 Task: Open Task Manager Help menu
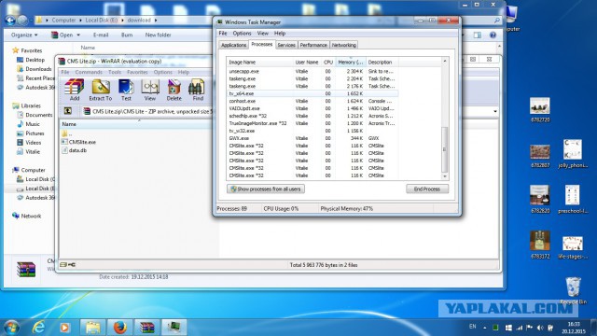point(280,34)
